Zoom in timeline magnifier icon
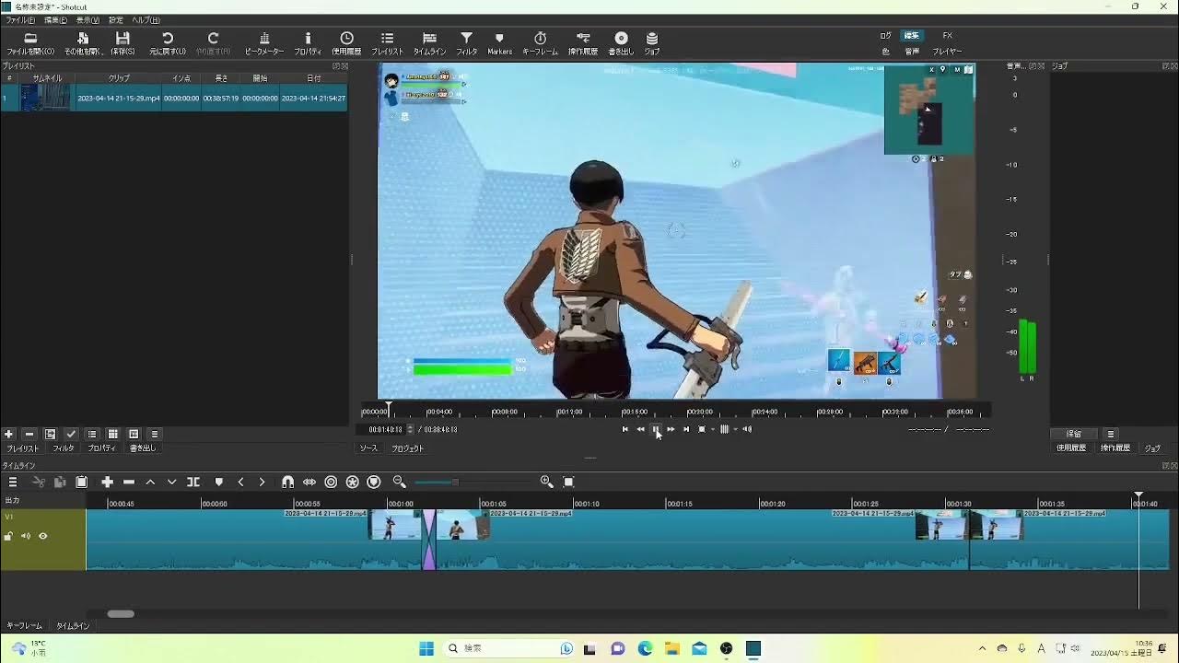This screenshot has width=1179, height=663. coord(546,482)
